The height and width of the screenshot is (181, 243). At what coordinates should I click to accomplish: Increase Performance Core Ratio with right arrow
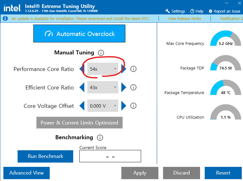point(124,69)
